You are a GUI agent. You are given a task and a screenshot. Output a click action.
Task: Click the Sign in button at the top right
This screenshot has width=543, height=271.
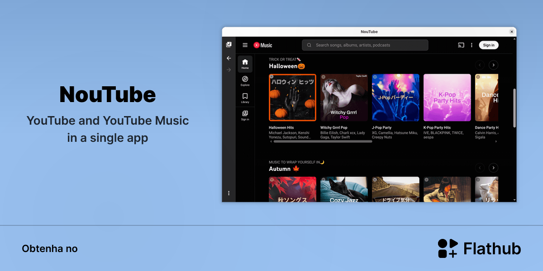coord(489,45)
